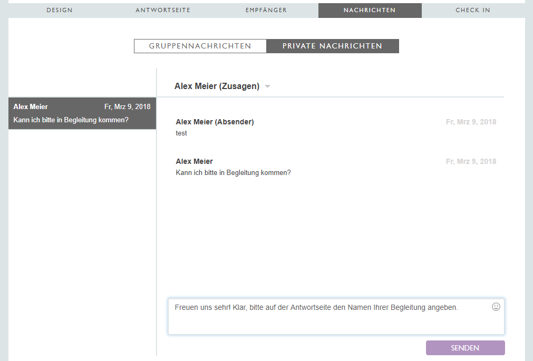This screenshot has height=361, width=533.
Task: Switch to Gruppennachrichten view
Action: [200, 46]
